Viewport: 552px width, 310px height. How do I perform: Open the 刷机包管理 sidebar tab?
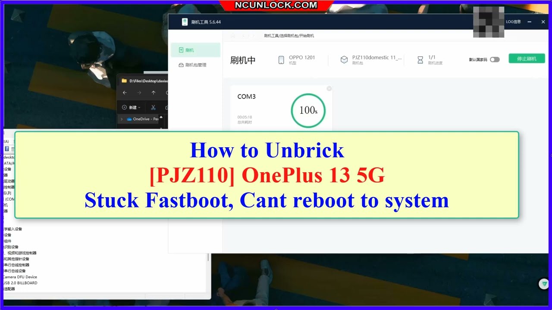point(195,65)
